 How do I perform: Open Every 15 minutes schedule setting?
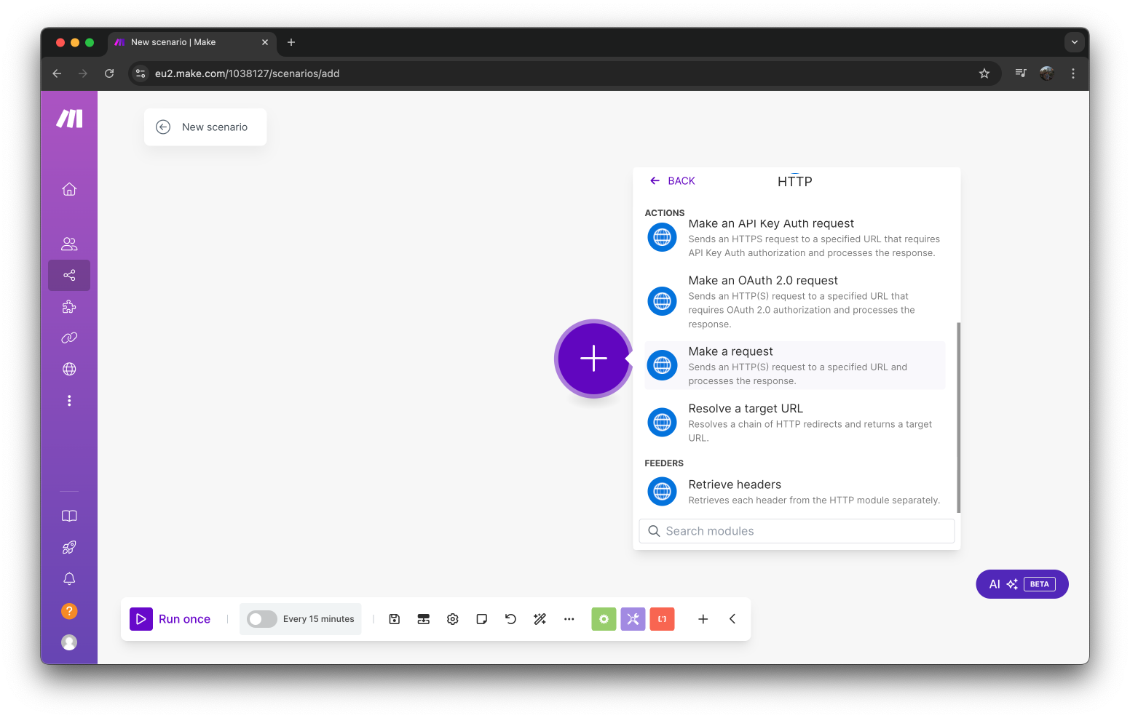tap(318, 619)
